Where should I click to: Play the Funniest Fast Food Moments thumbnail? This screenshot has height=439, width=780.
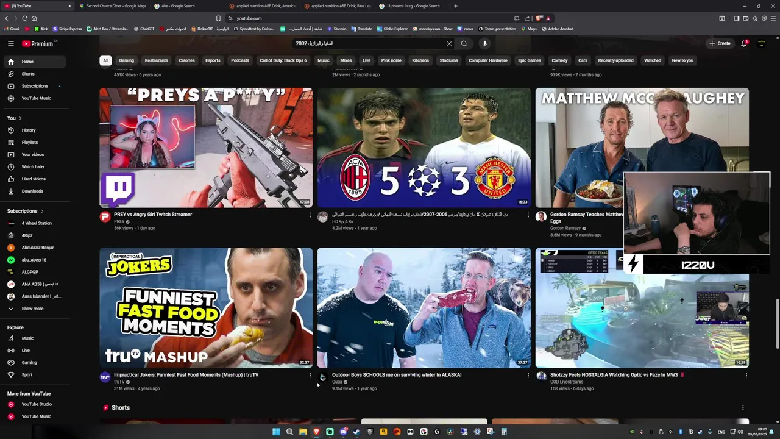[206, 307]
